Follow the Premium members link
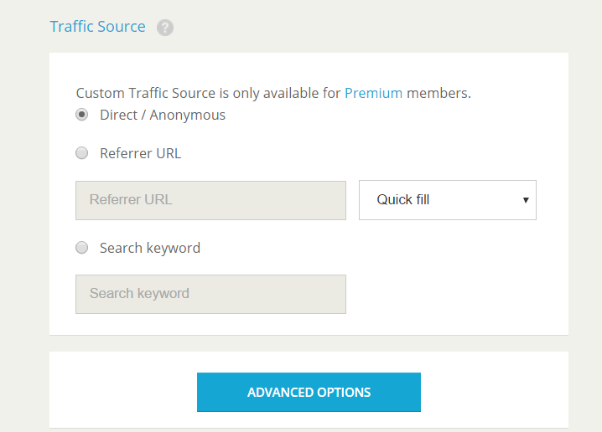 373,93
